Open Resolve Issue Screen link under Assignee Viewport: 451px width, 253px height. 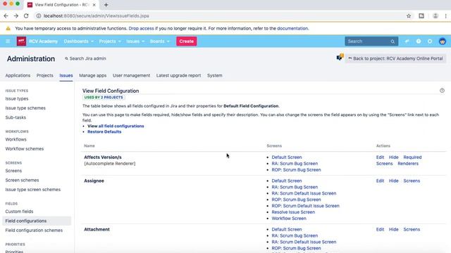pyautogui.click(x=293, y=212)
